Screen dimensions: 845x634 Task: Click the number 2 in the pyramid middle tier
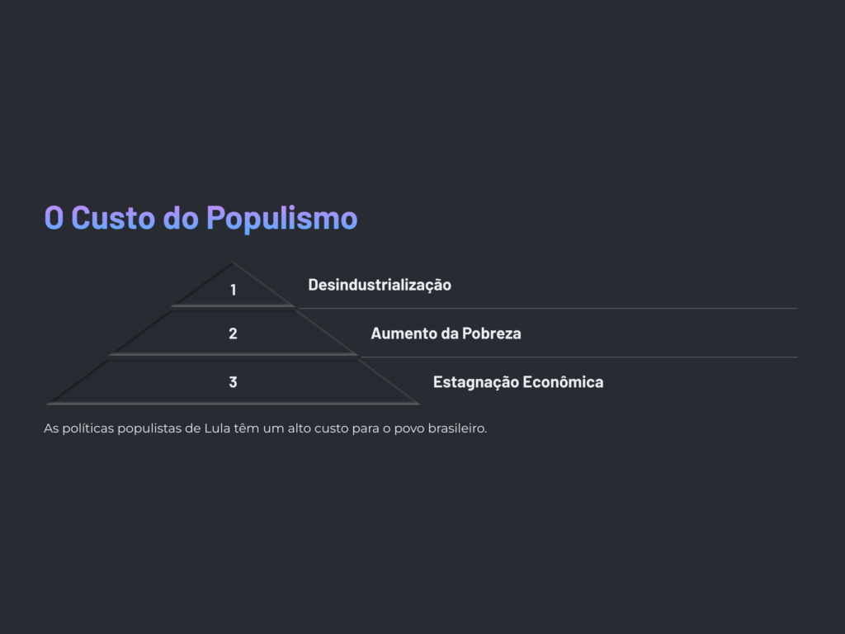pyautogui.click(x=233, y=334)
